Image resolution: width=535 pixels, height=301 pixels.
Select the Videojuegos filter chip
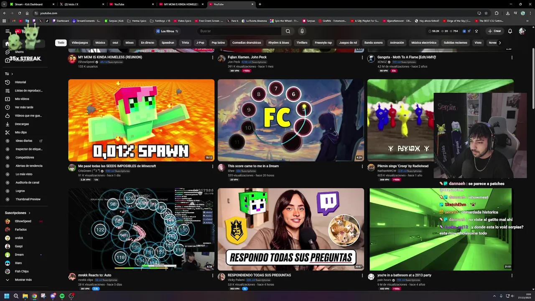(x=80, y=43)
